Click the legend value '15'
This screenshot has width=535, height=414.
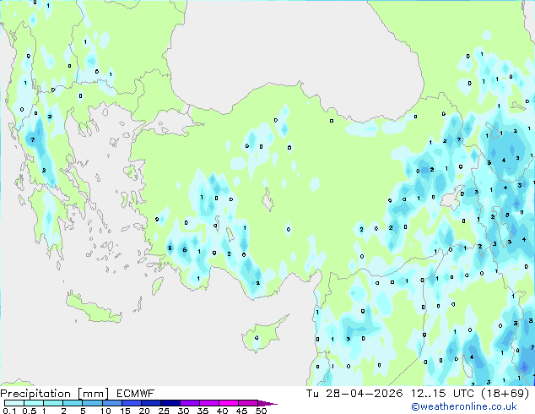[125, 411]
